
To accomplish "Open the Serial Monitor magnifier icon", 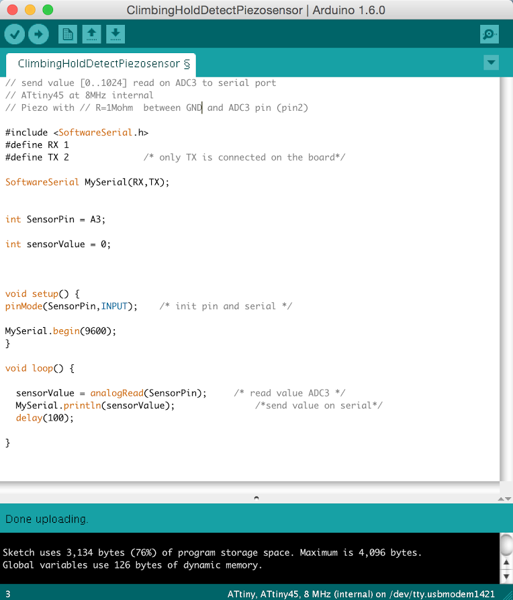I will [x=489, y=34].
